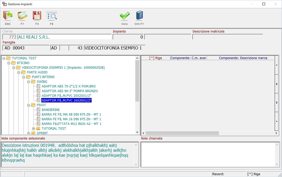The height and width of the screenshot is (177, 282).
Task: Expand the nested TUTORIAL TEST folder
Action: 33,129
